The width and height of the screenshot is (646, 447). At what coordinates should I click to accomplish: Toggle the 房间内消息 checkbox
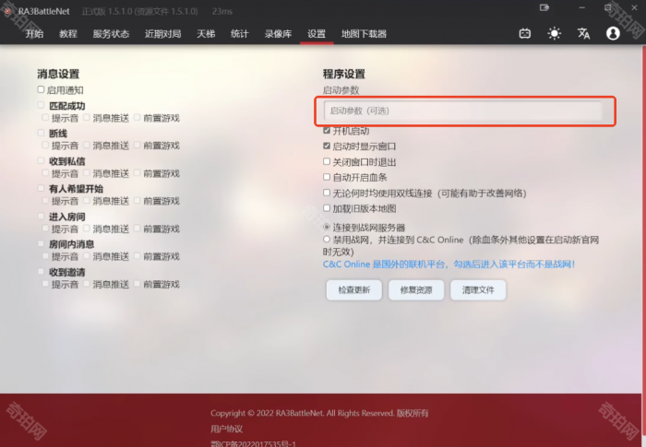pos(41,243)
